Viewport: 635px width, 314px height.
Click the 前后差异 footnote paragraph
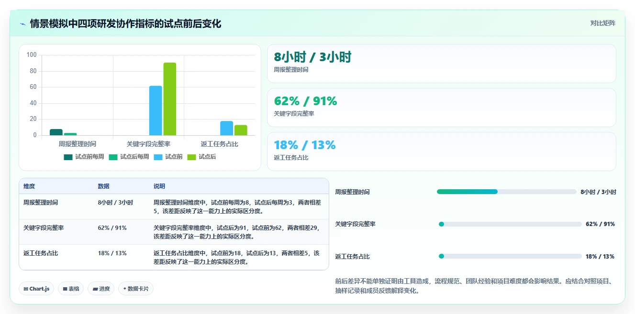(x=474, y=286)
